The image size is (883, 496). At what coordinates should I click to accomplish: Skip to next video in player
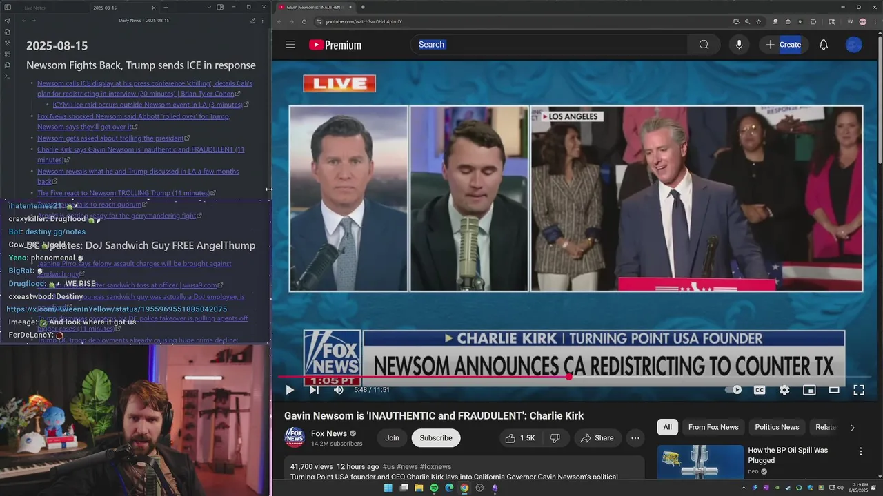point(314,390)
